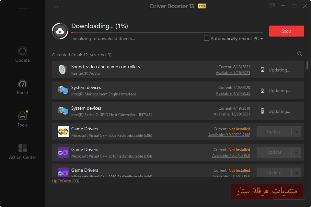Viewport: 311px width, 207px height.
Task: Click hourglass icon for GPIO Host Controller
Action: click(262, 111)
